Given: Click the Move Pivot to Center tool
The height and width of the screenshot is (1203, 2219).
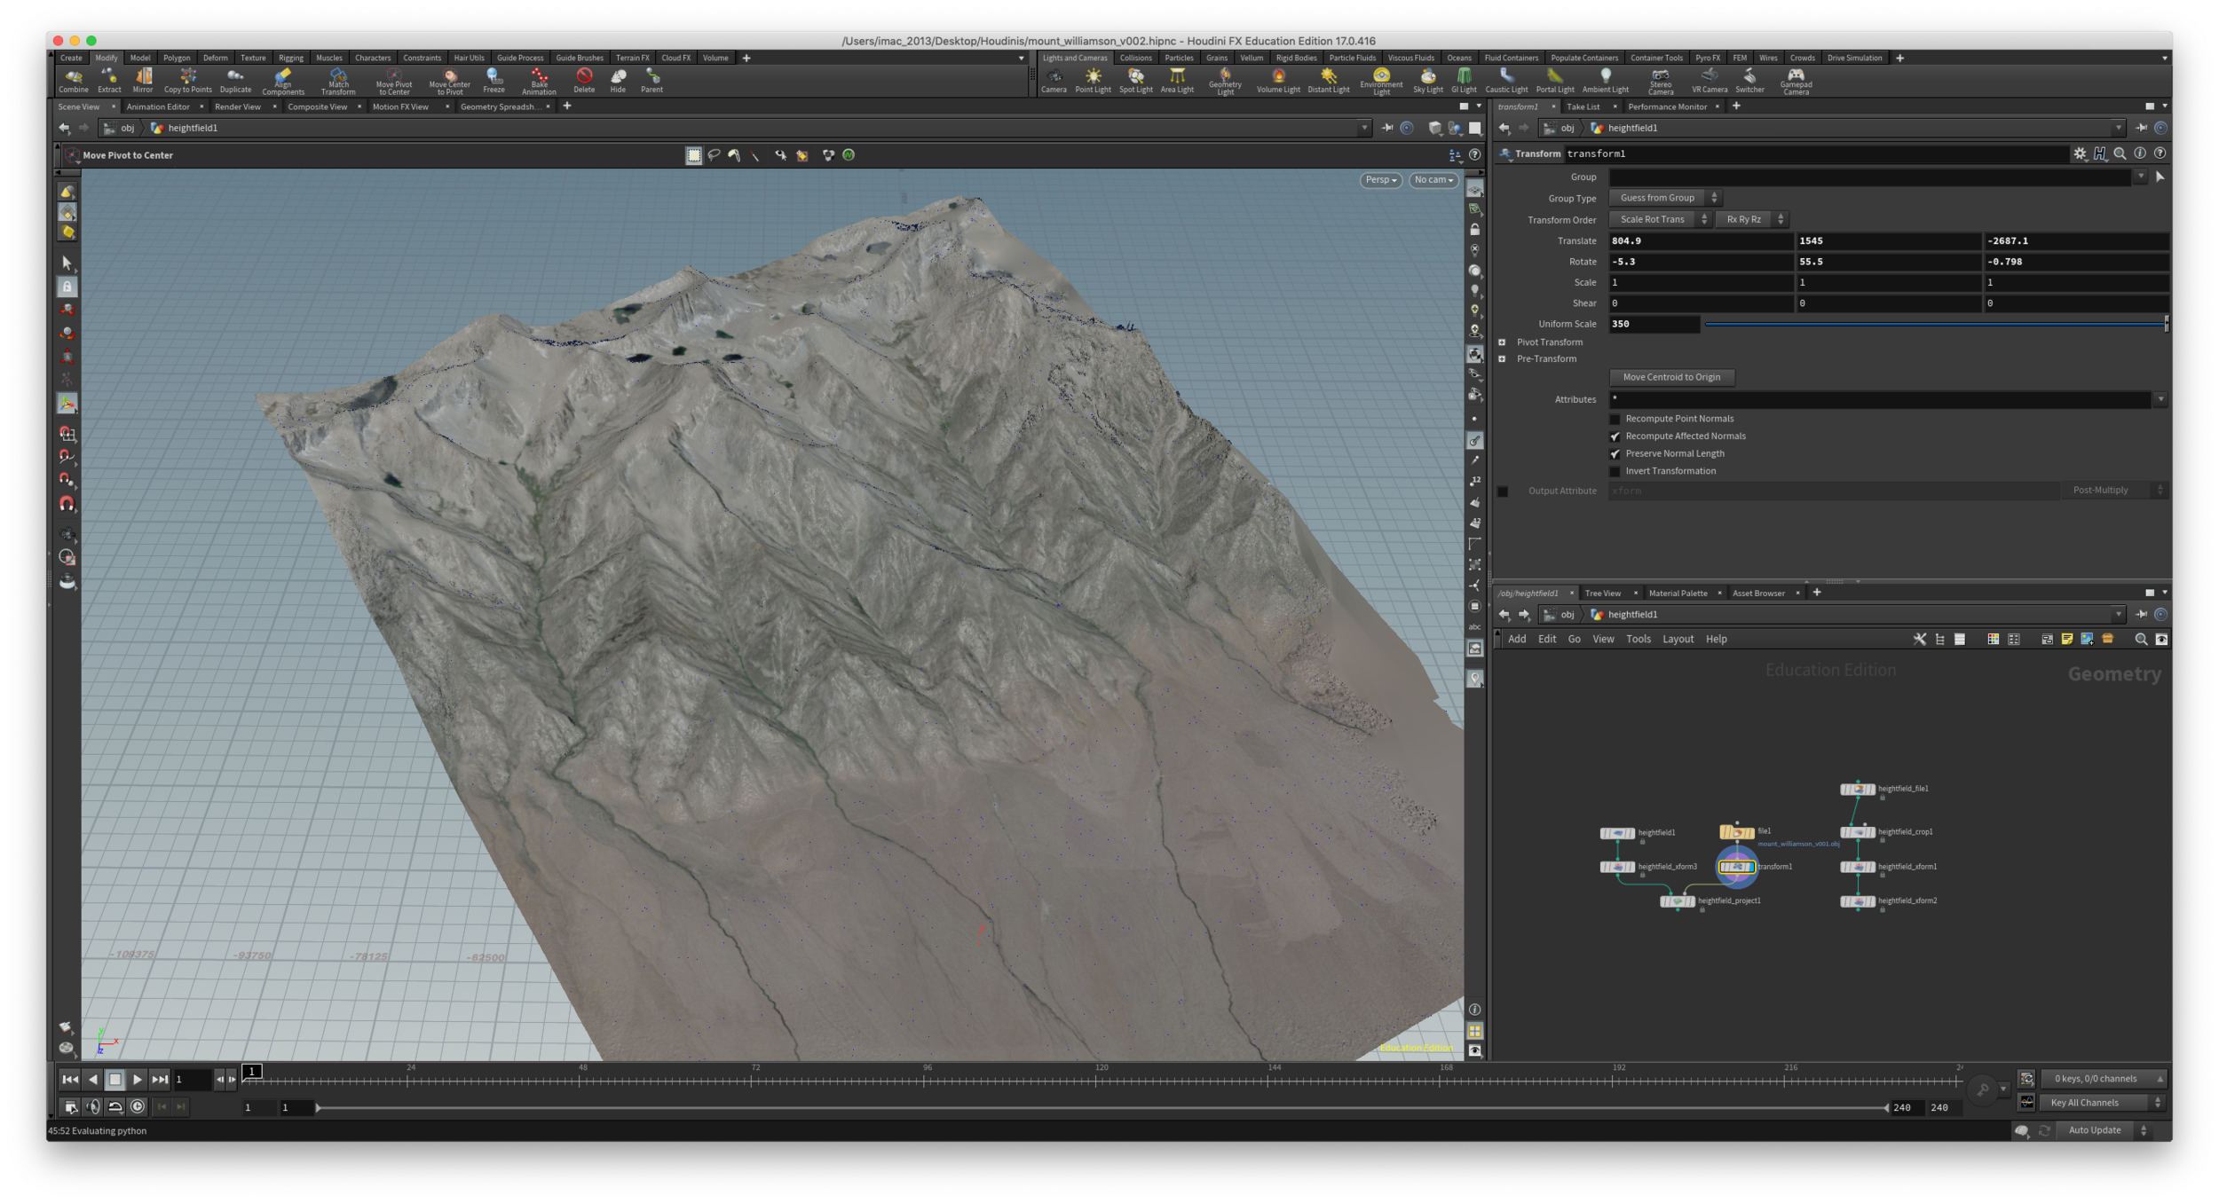Looking at the screenshot, I should tap(393, 82).
